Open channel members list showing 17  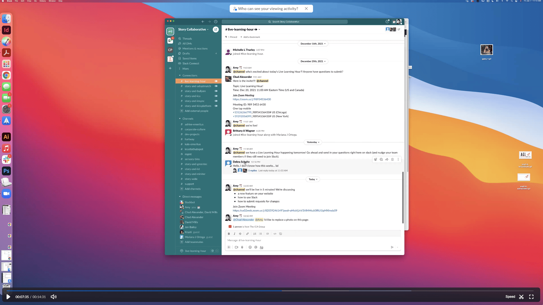(x=393, y=29)
